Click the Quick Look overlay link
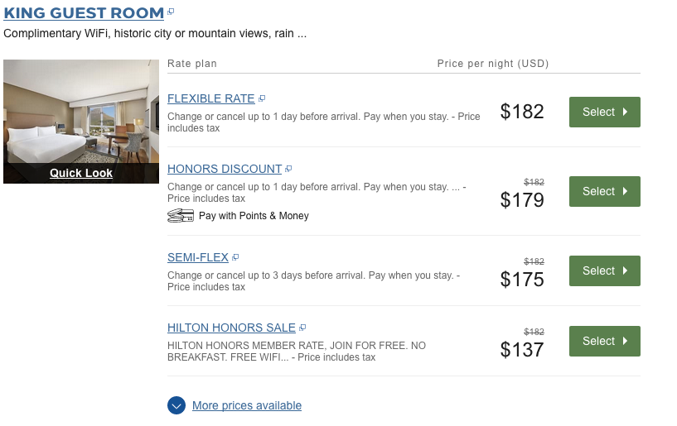This screenshot has width=677, height=426. pyautogui.click(x=81, y=173)
